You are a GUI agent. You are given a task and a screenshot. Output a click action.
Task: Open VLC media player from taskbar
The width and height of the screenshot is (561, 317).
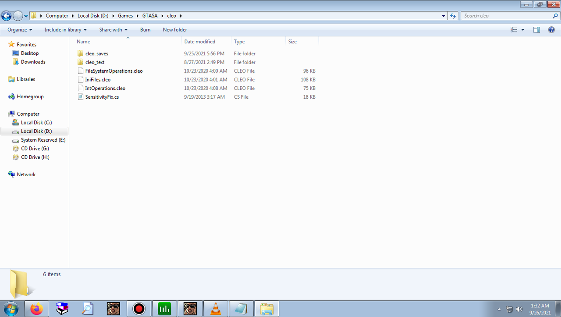216,309
